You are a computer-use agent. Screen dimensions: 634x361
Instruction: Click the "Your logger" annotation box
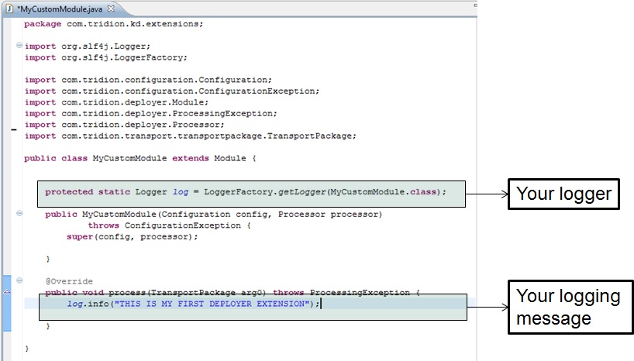(562, 194)
